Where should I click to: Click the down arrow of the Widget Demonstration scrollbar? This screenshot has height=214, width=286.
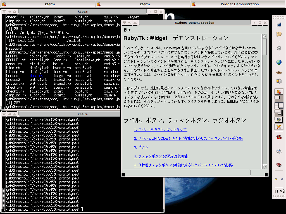[x=264, y=166]
